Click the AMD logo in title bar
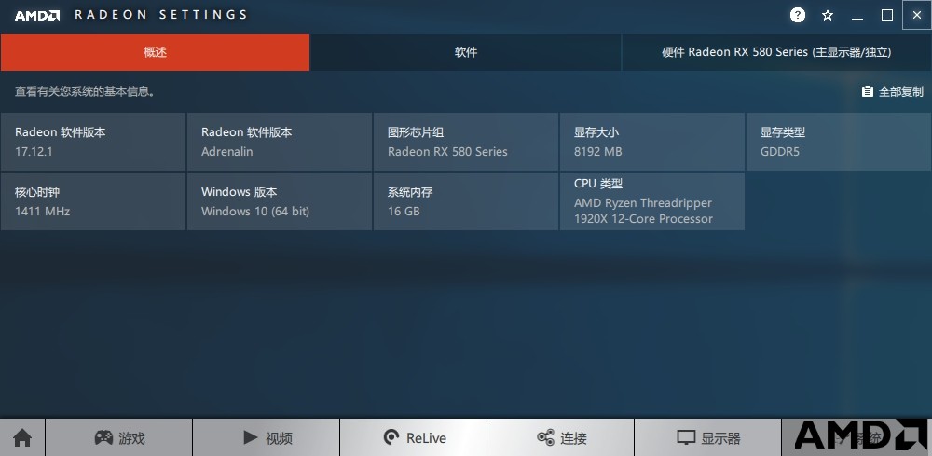Screen dimensions: 932x456 tap(37, 16)
